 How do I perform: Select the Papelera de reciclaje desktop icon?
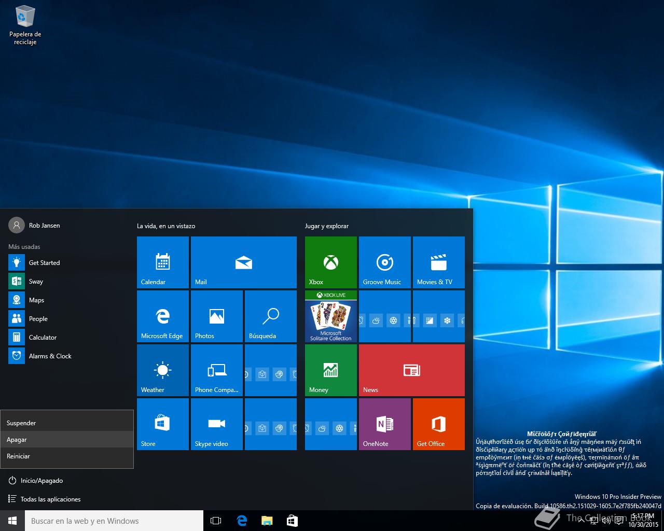25,25
